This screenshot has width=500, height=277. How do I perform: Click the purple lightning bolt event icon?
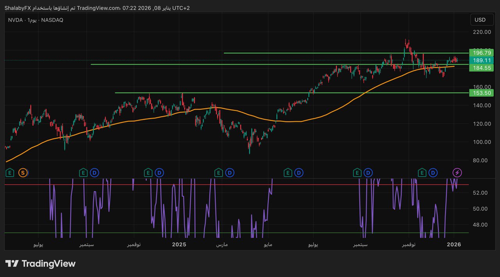(x=457, y=172)
